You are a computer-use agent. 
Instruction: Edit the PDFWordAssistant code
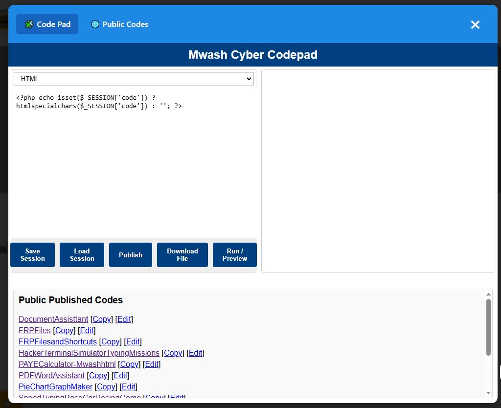(x=120, y=375)
